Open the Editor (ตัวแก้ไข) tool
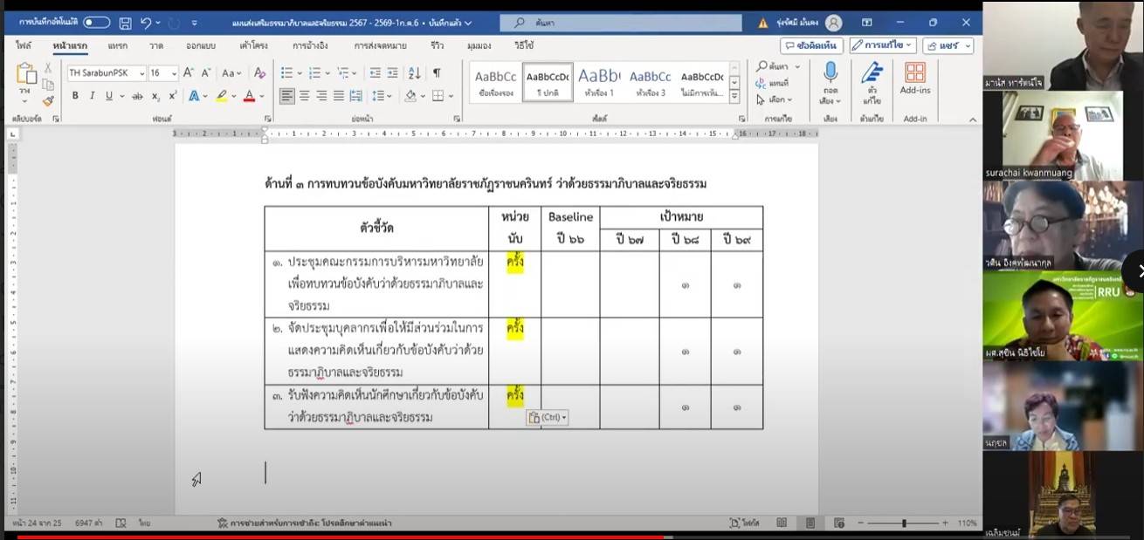 pos(872,83)
